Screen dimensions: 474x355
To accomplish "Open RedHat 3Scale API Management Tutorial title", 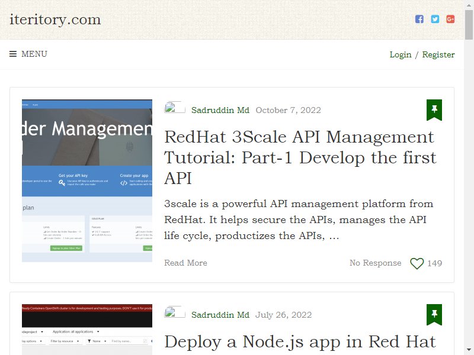I will coord(300,157).
